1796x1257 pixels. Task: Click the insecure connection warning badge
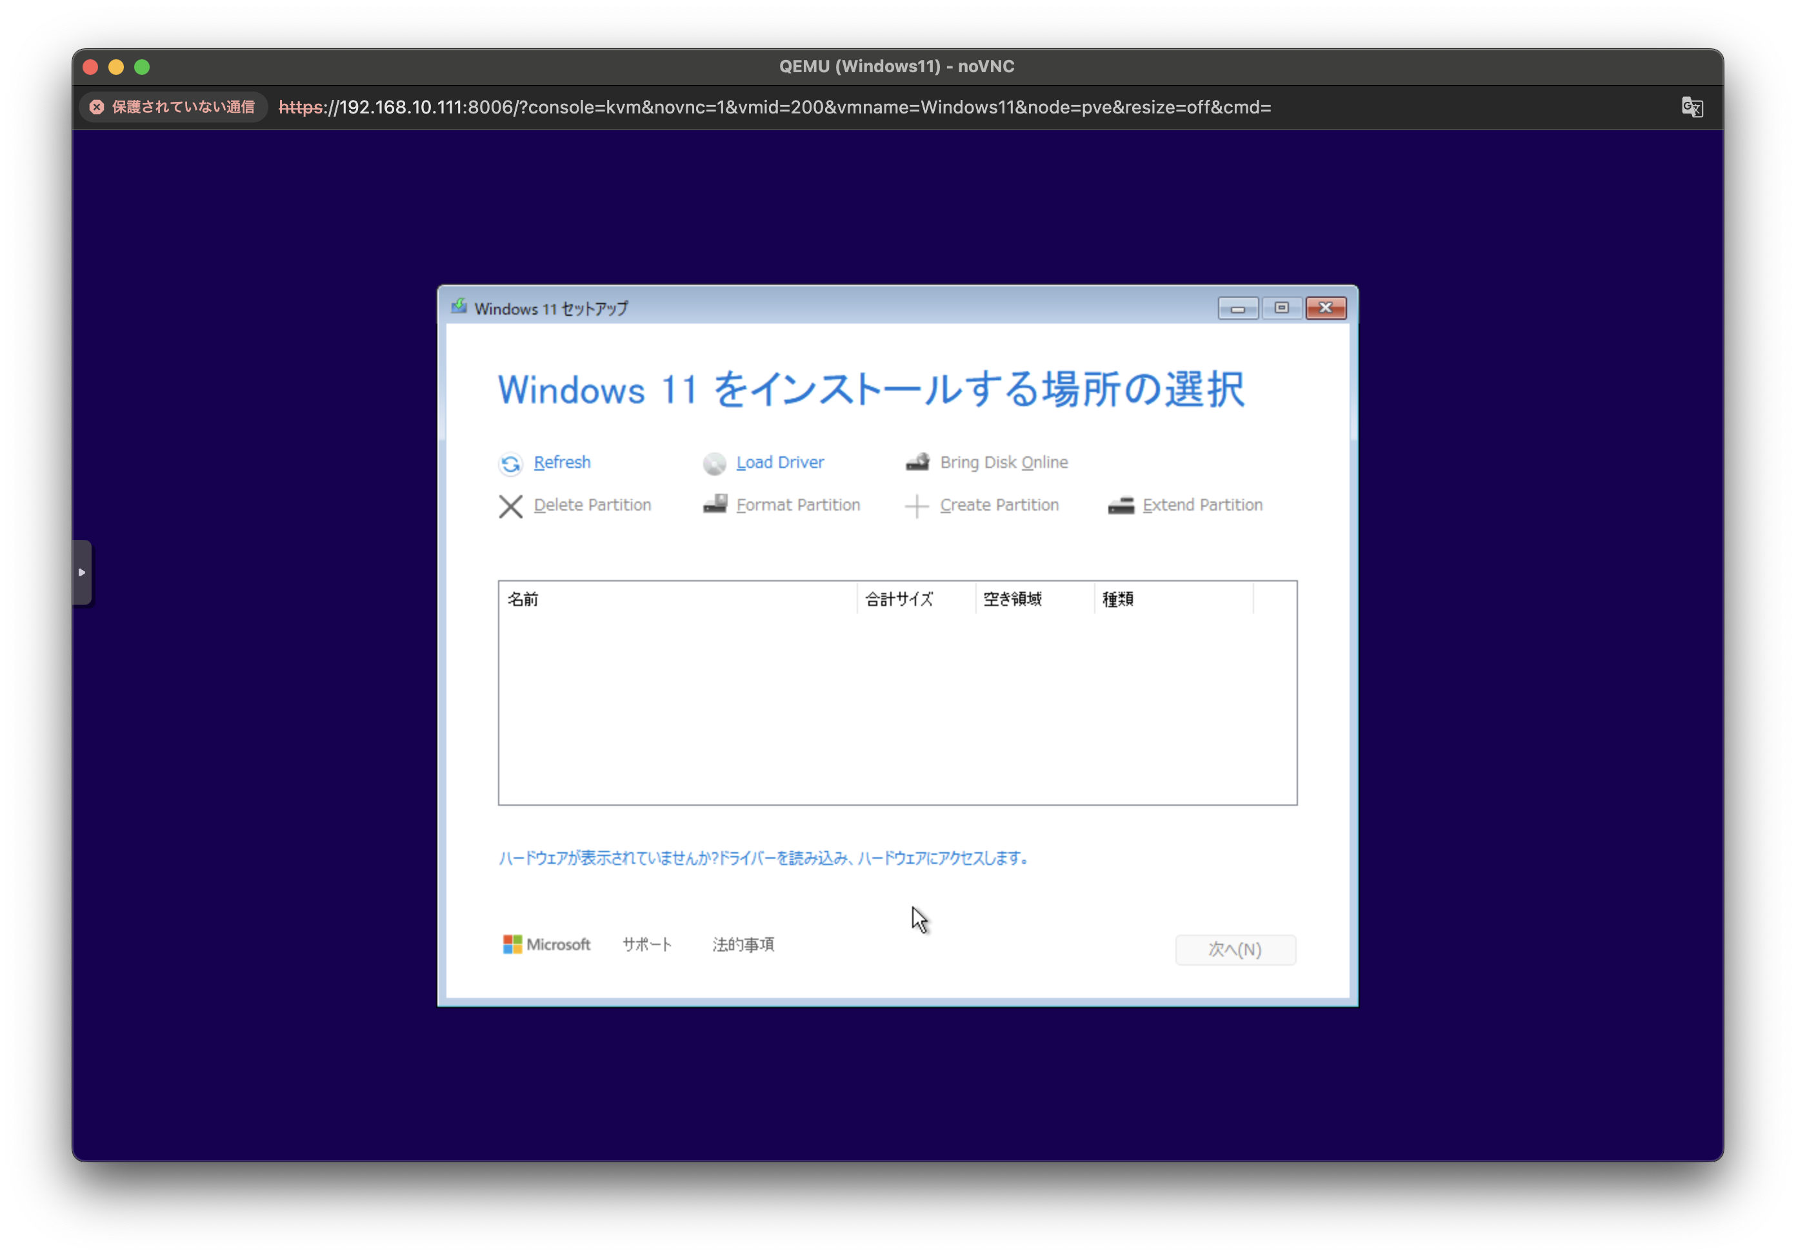click(173, 107)
